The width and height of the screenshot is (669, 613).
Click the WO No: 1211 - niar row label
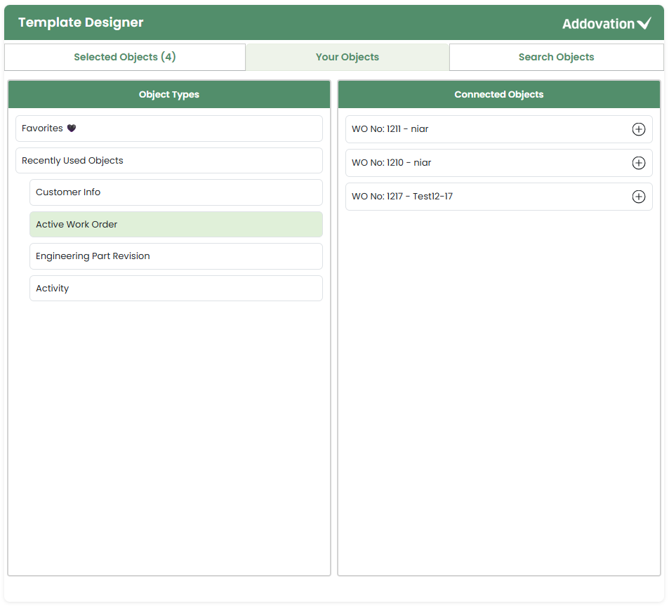click(390, 129)
